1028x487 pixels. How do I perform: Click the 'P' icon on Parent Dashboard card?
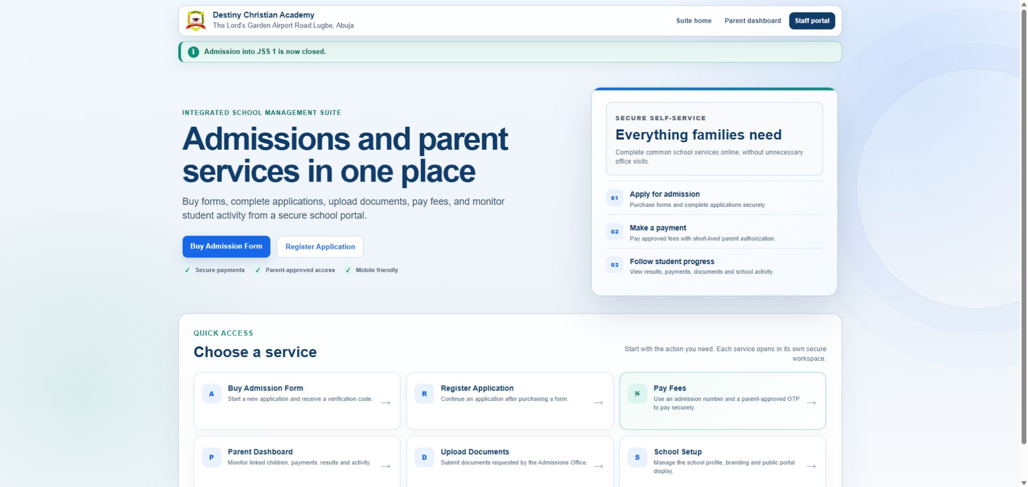(212, 457)
